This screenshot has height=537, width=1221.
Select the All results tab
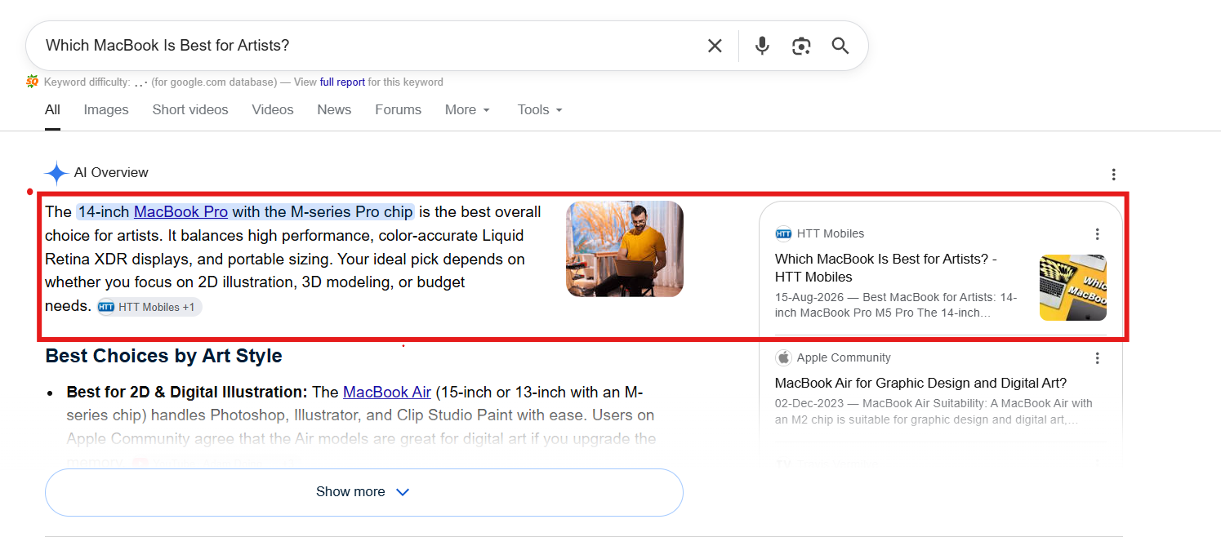[52, 109]
